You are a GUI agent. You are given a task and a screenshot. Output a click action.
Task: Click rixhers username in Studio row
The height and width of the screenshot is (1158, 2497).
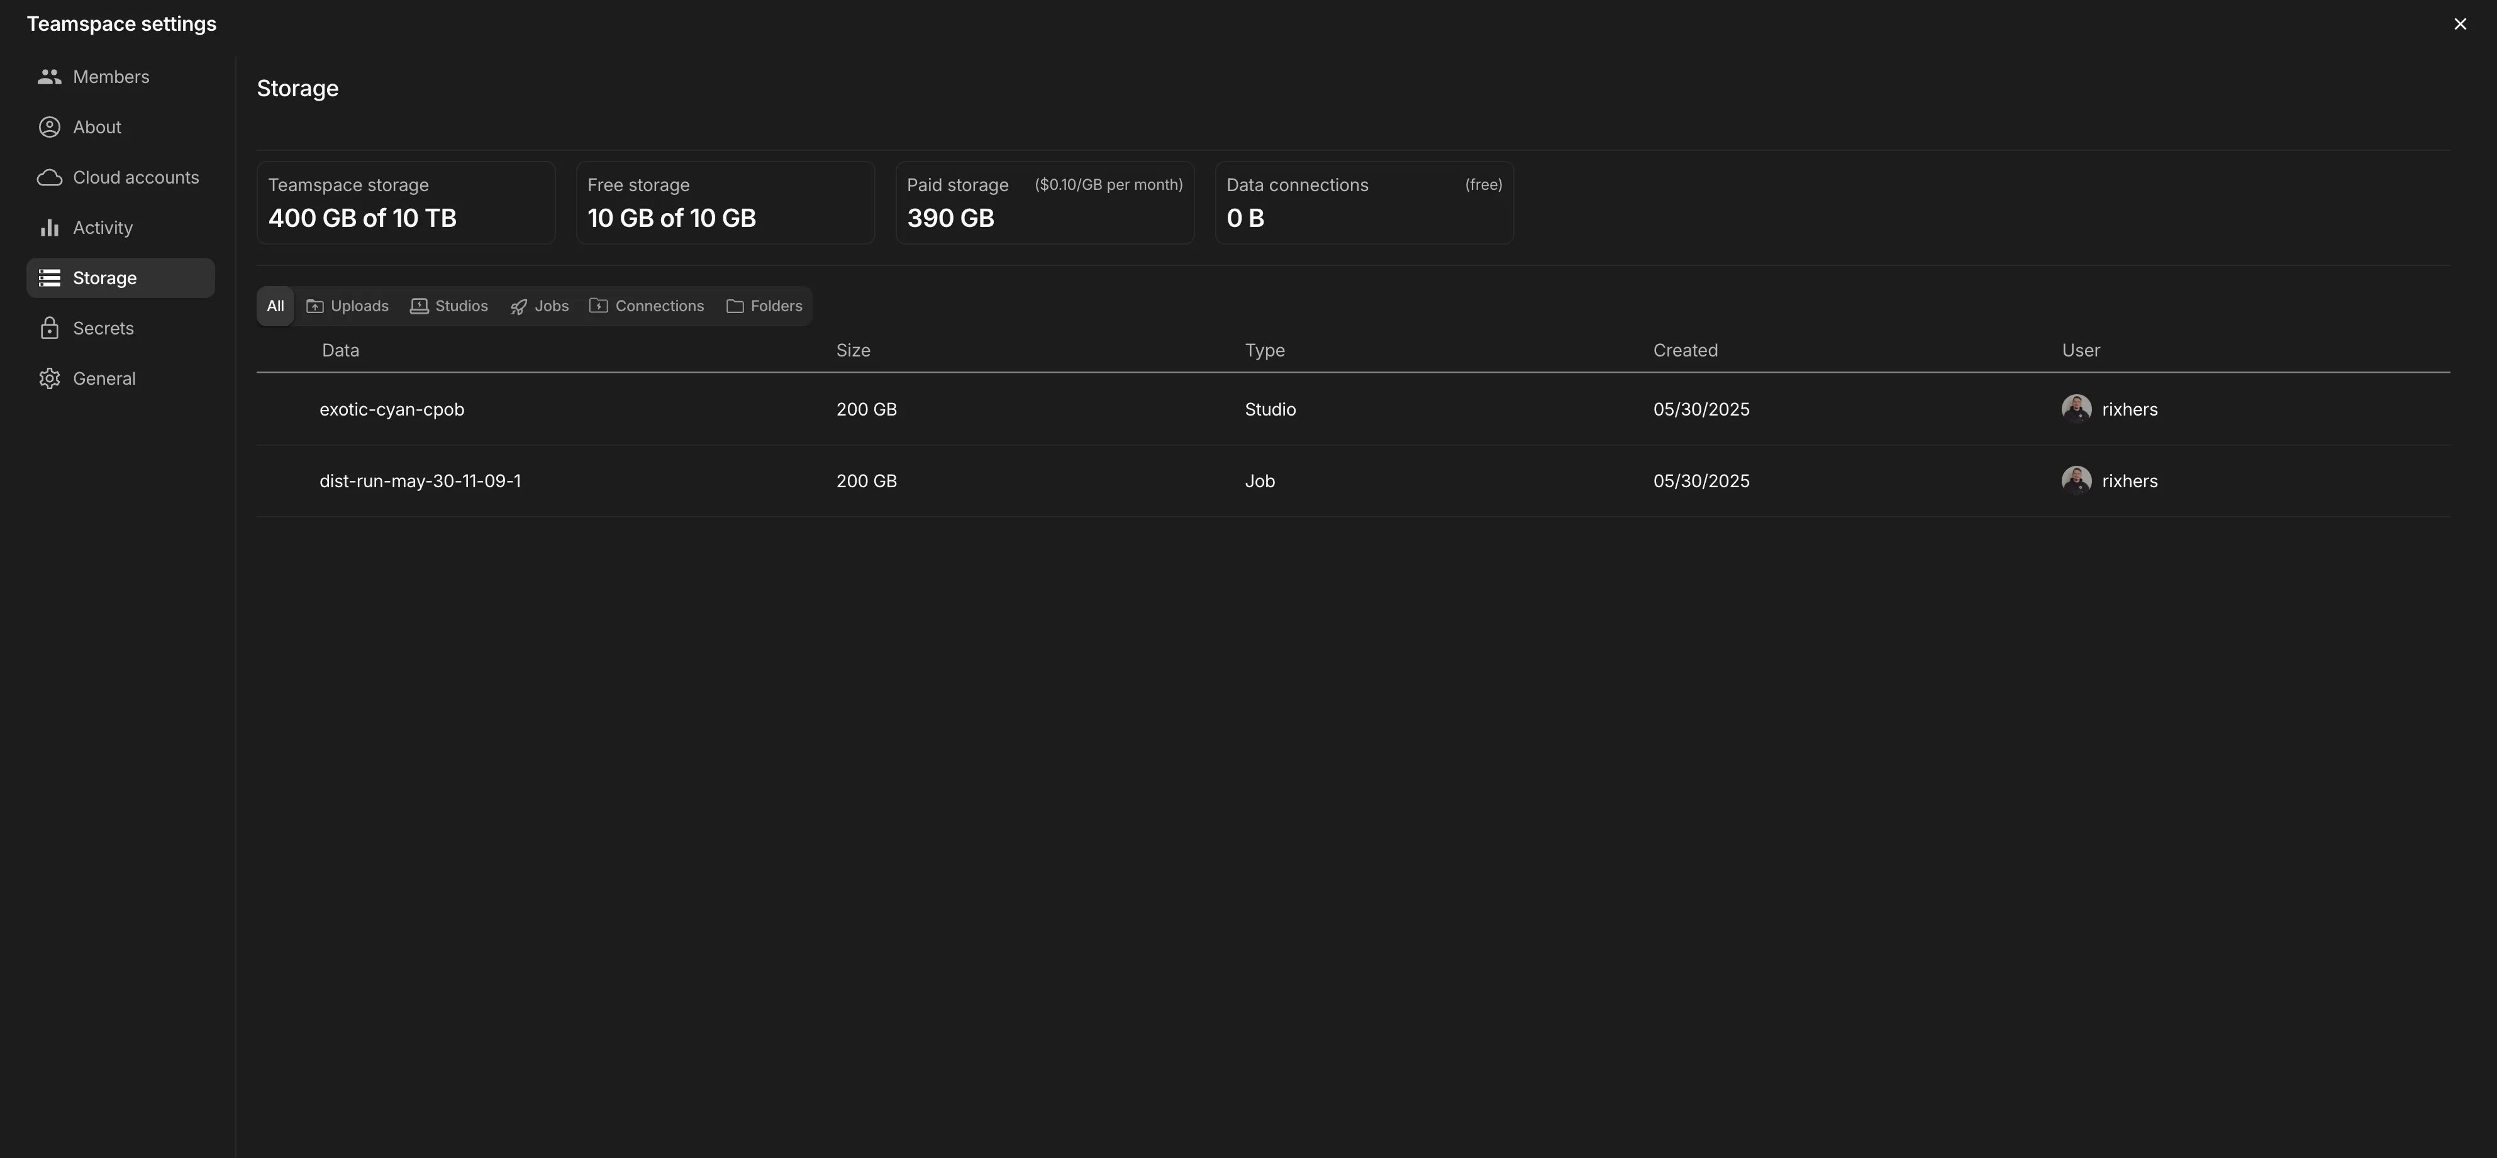click(x=2130, y=410)
